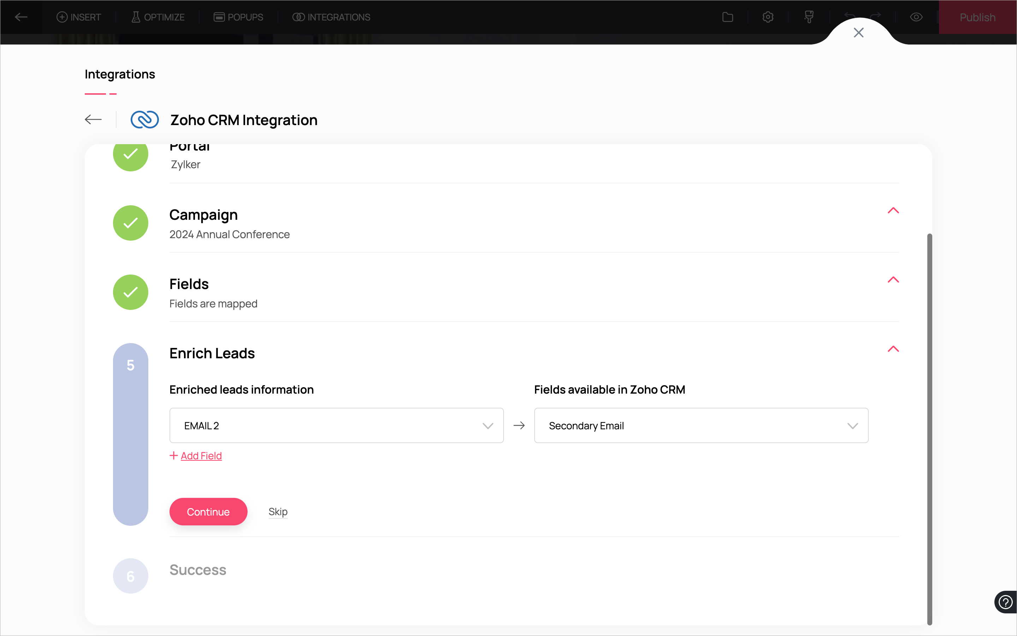Click the Continue button
Image resolution: width=1017 pixels, height=636 pixels.
[x=208, y=512]
